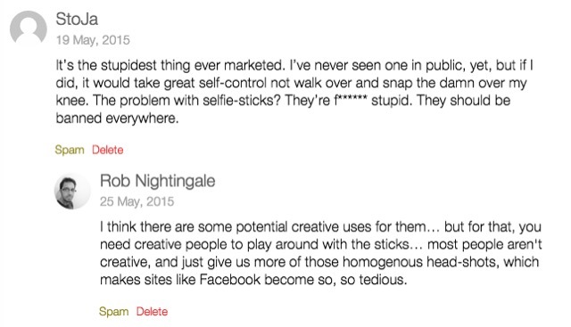Delete StoJa's selfie-stick comment
Screen dimensions: 571x327
(107, 150)
